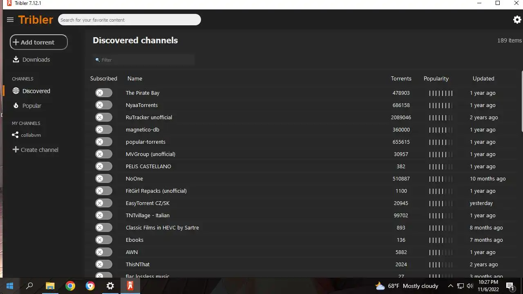Focus the search for favorite content field
Screen dimensions: 523x294
point(130,20)
